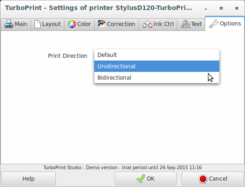Click the green checkmark icon on OK
The image size is (245, 187).
(141, 178)
